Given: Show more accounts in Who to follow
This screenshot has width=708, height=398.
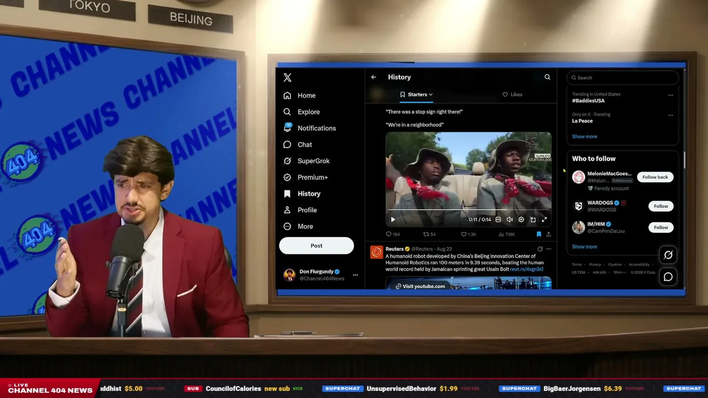Looking at the screenshot, I should click(585, 247).
